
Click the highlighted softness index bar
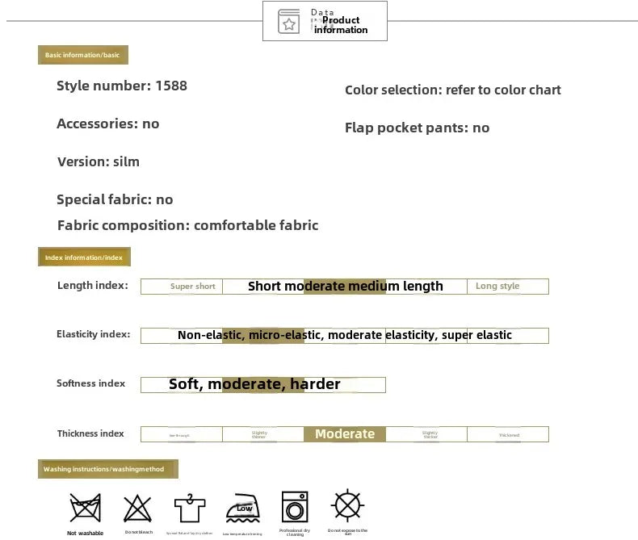263,385
